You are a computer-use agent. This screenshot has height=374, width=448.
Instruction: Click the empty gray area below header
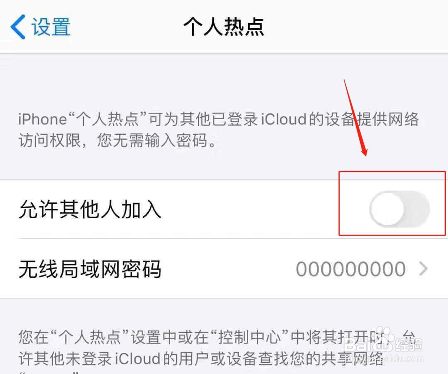(x=172, y=83)
